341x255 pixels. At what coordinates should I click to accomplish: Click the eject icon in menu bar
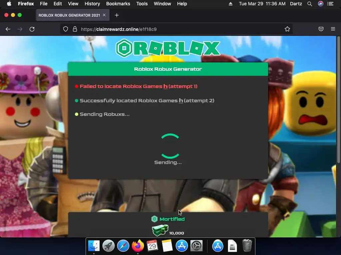point(230,4)
